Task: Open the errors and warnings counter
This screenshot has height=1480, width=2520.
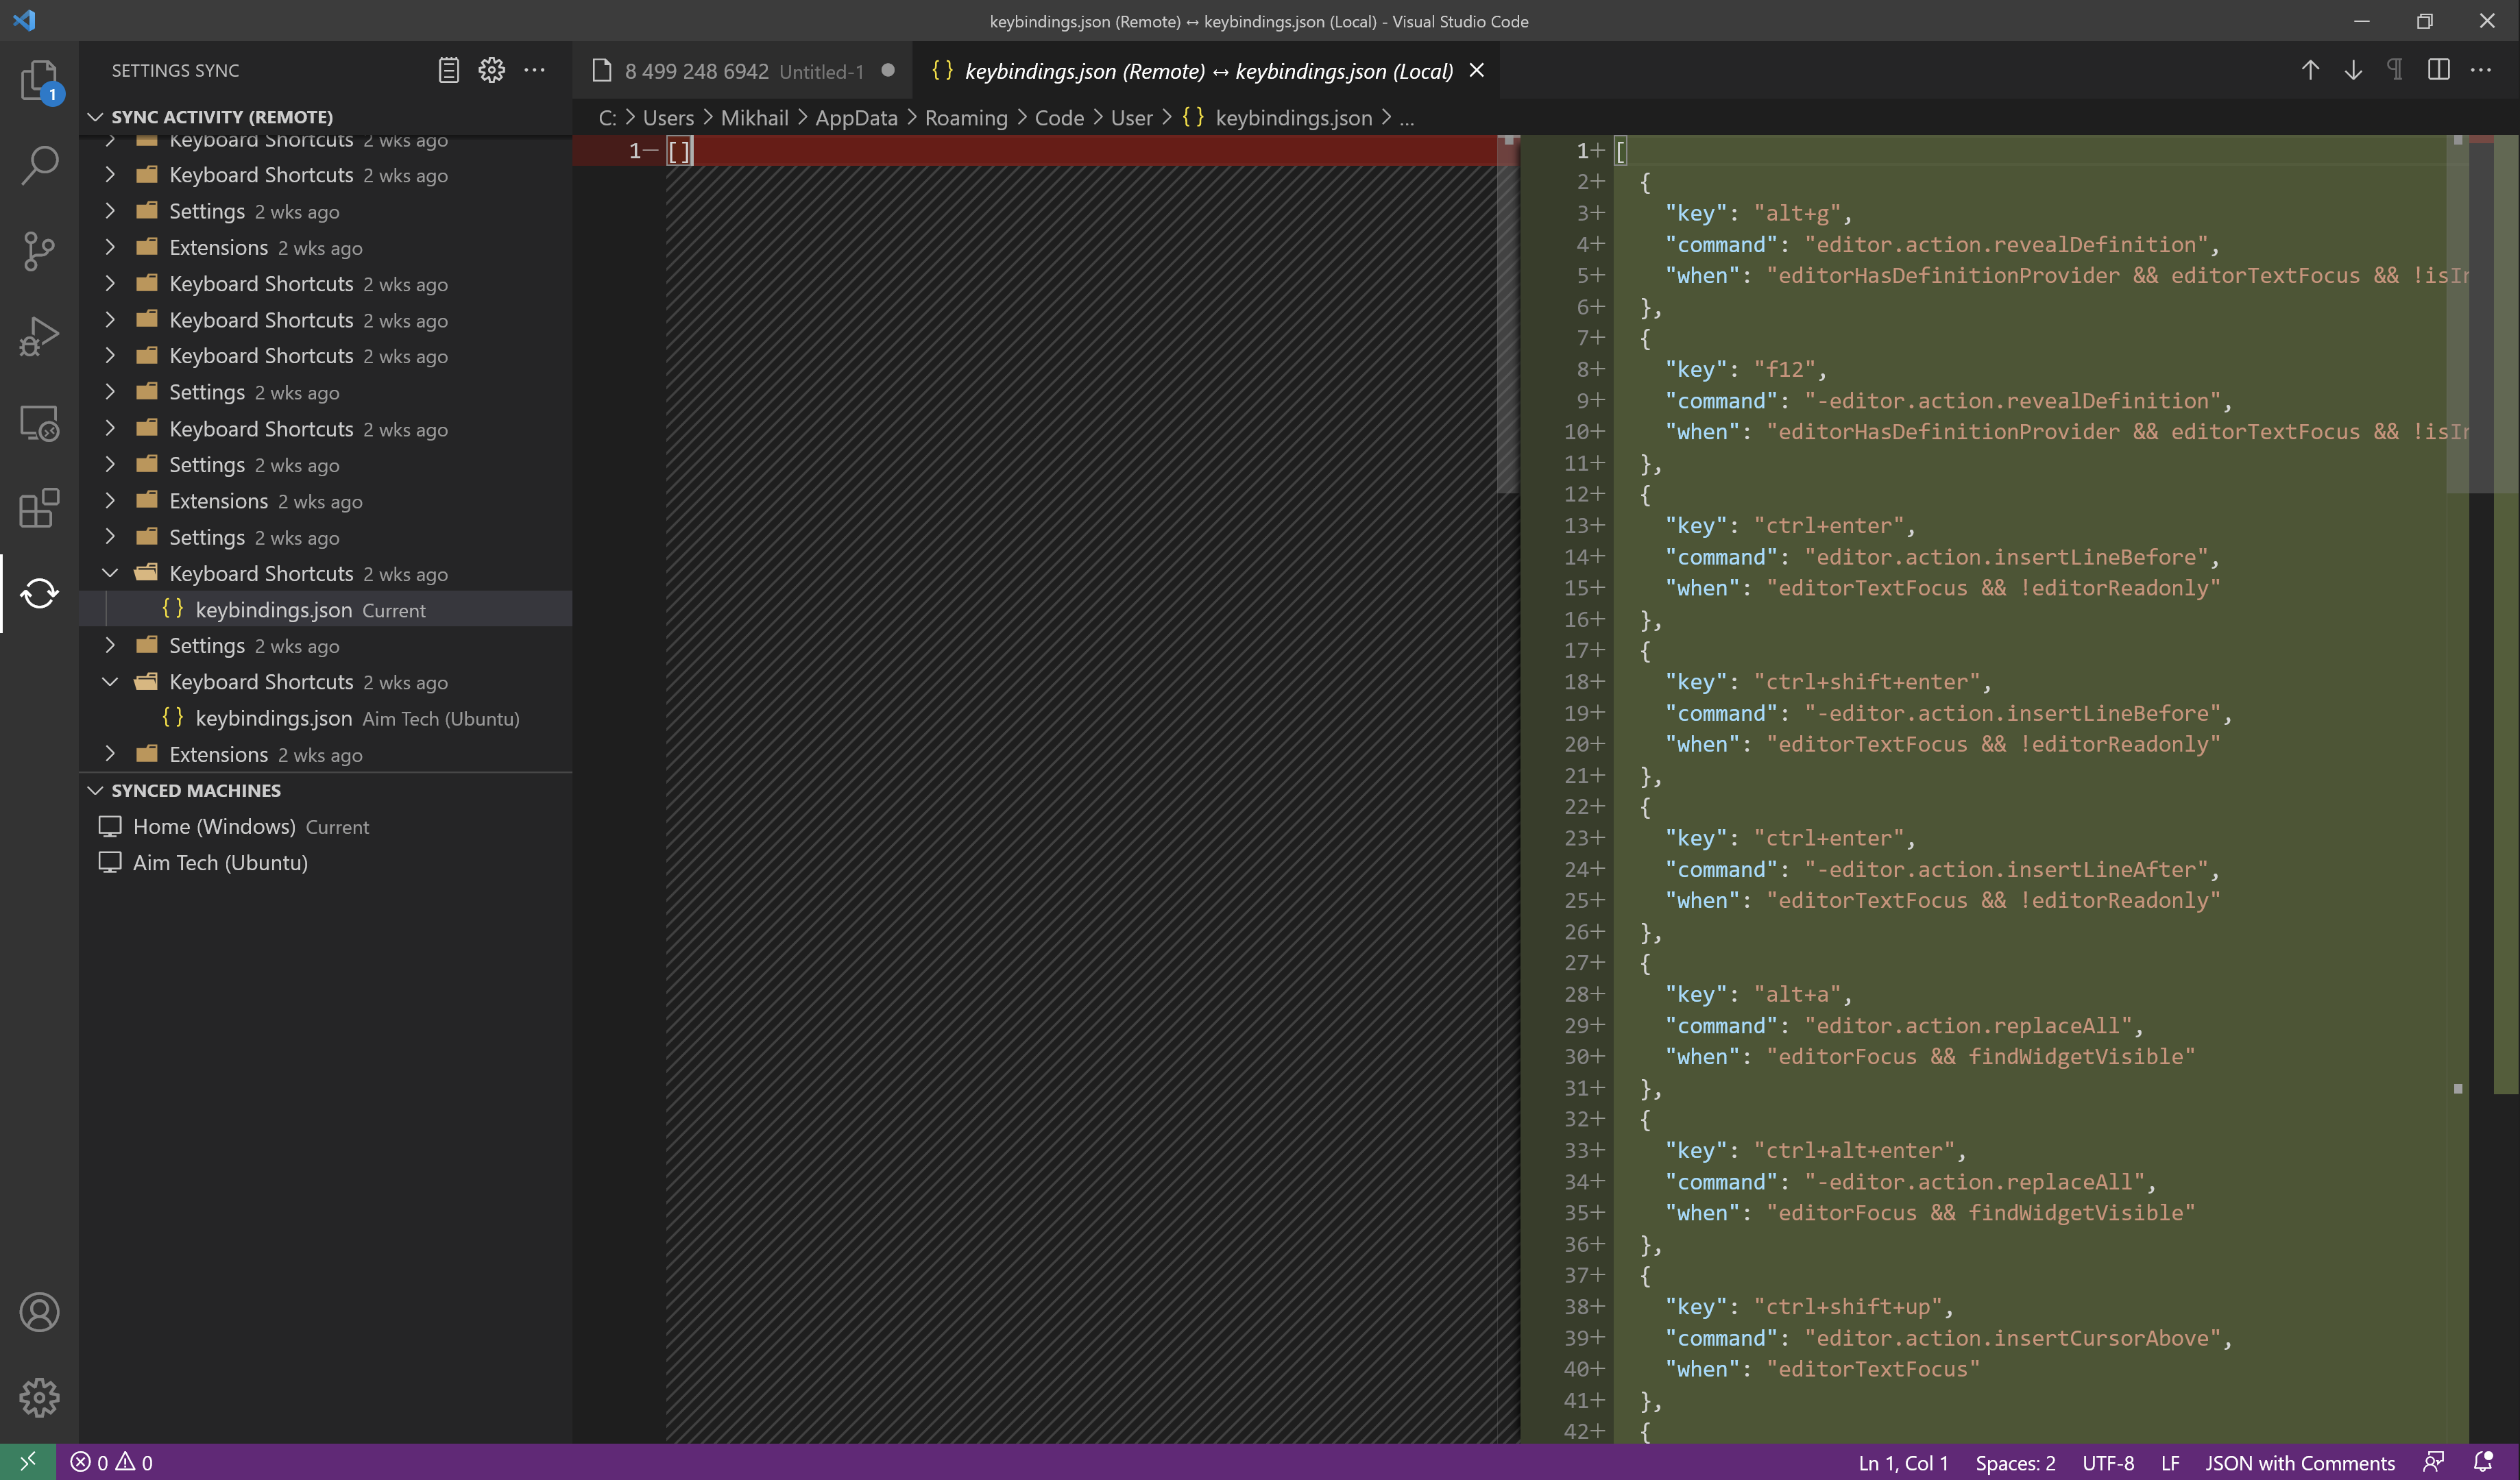Action: pyautogui.click(x=111, y=1462)
